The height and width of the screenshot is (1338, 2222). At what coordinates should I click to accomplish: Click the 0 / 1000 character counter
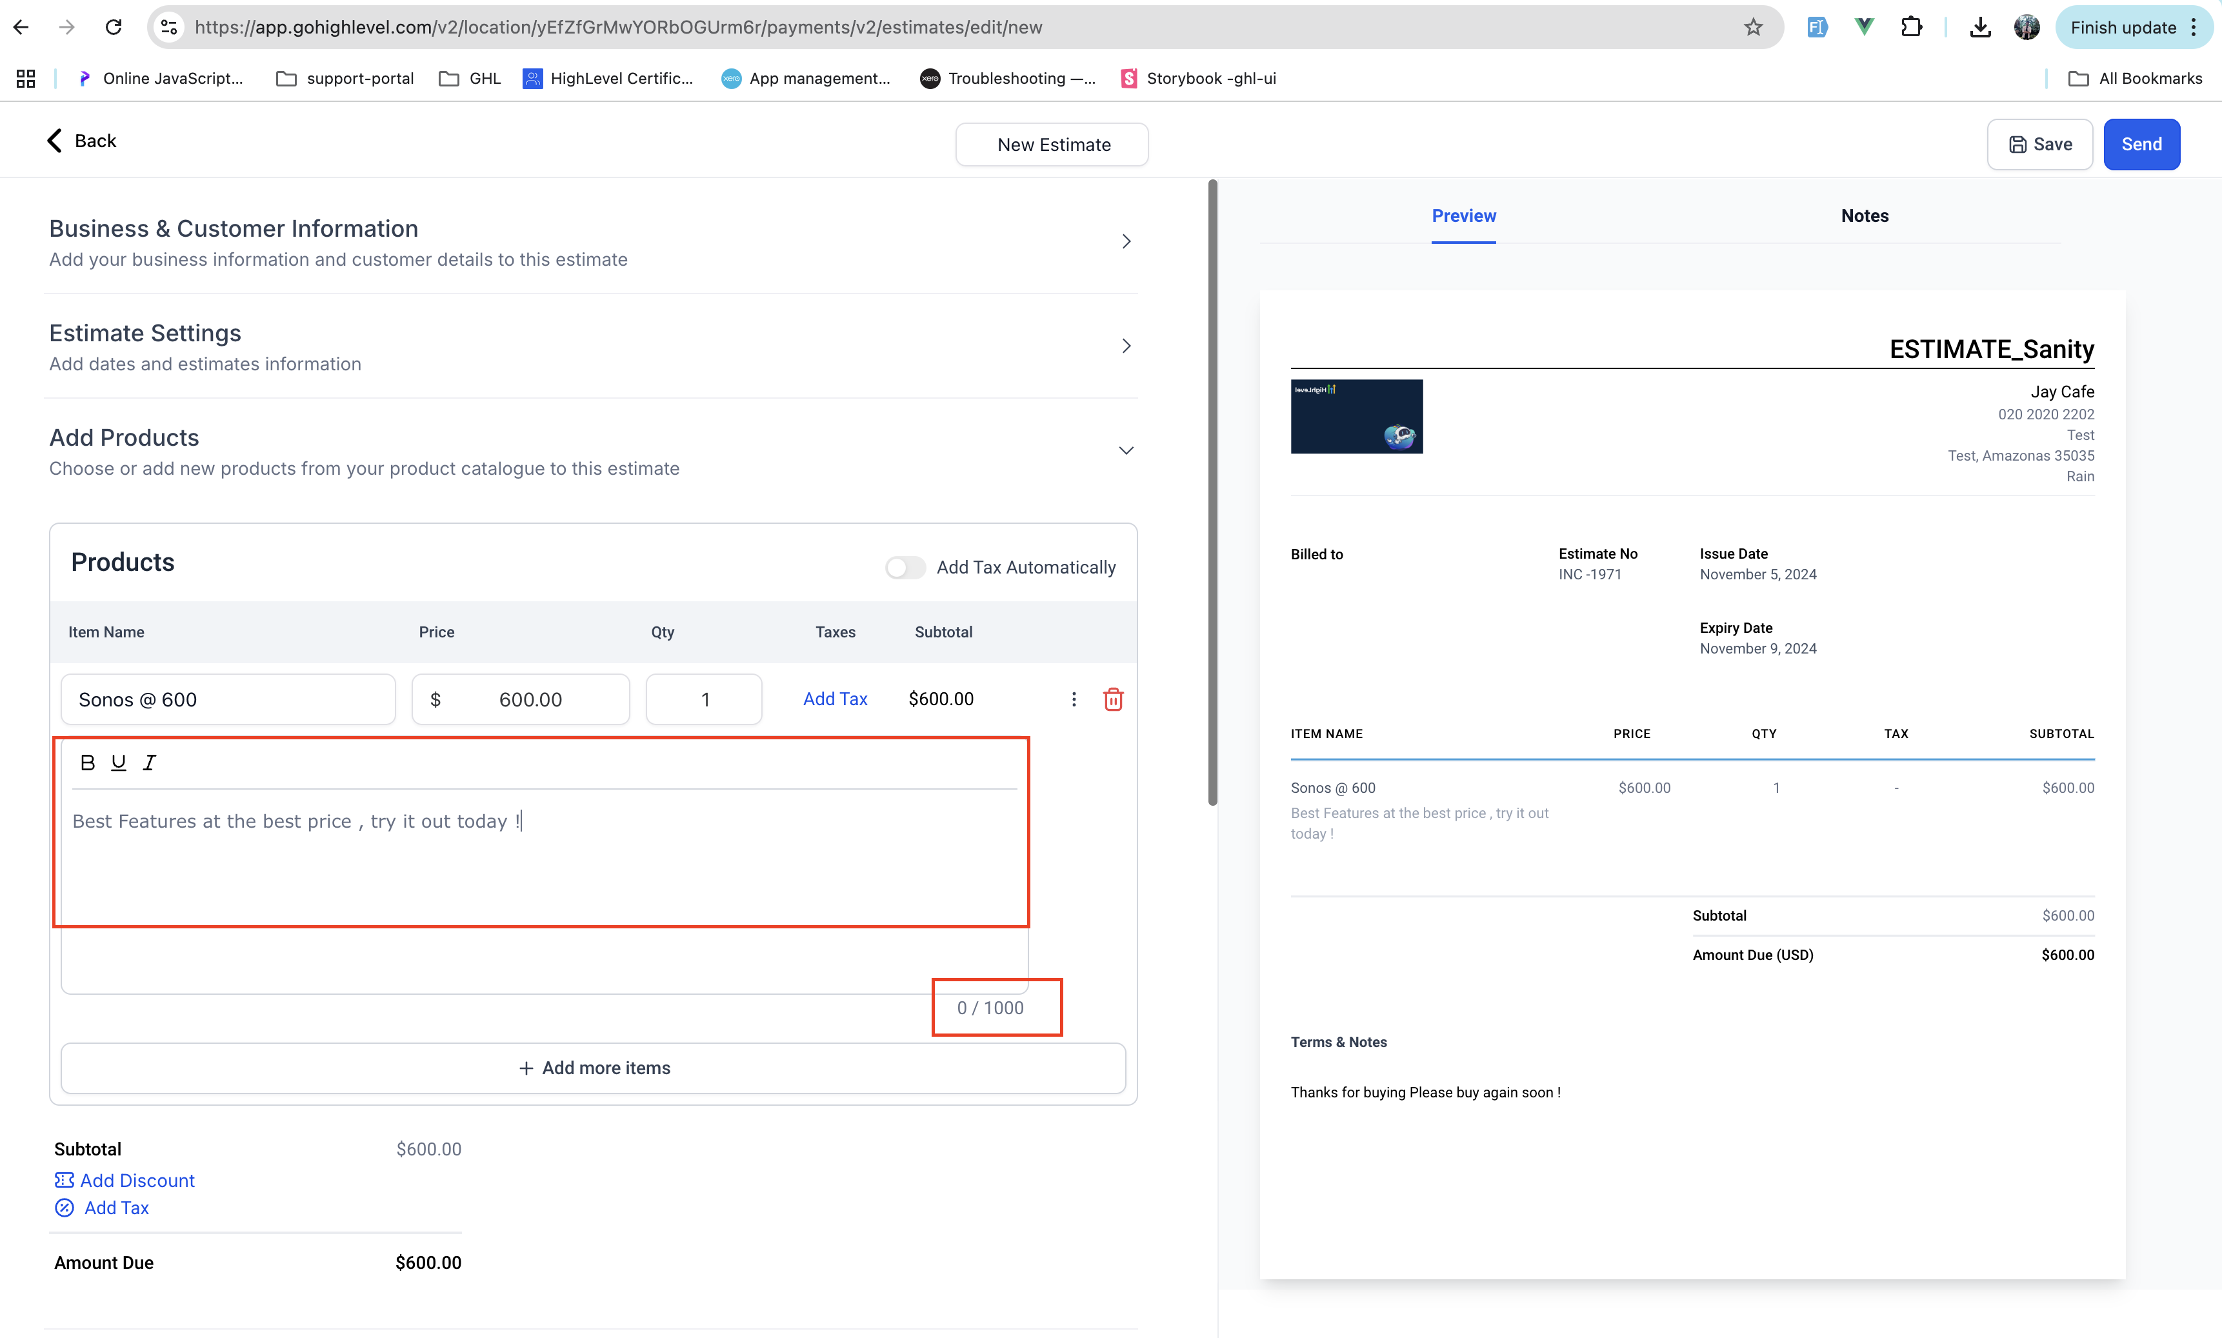pyautogui.click(x=990, y=1008)
